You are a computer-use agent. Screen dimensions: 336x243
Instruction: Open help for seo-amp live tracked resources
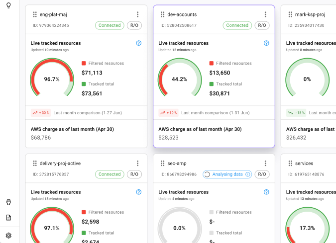pos(266,192)
